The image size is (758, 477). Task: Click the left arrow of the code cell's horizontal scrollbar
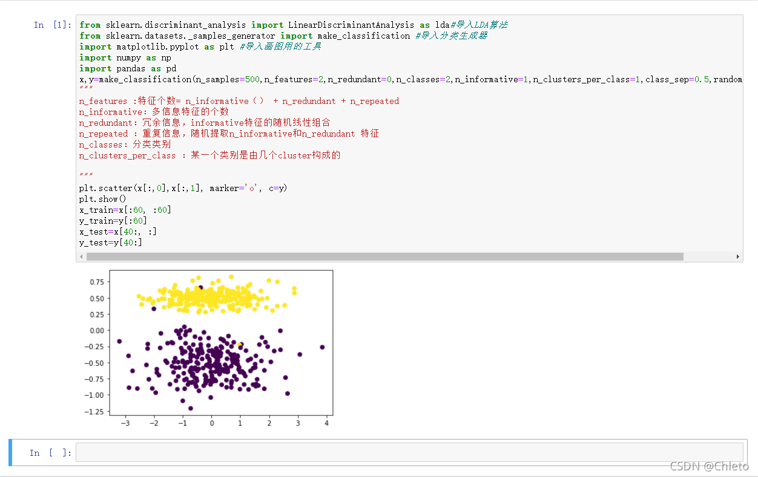[x=82, y=256]
